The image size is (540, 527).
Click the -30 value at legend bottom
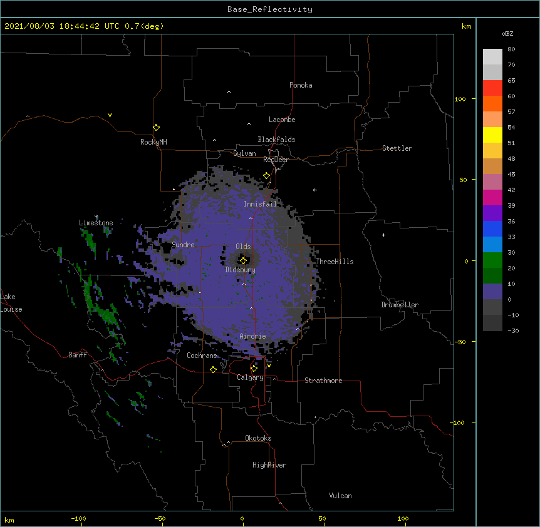(513, 330)
